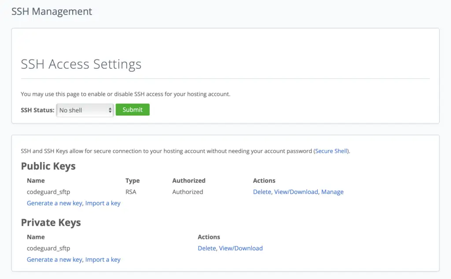451x279 pixels.
Task: Click the Public Keys heading
Action: pos(48,166)
